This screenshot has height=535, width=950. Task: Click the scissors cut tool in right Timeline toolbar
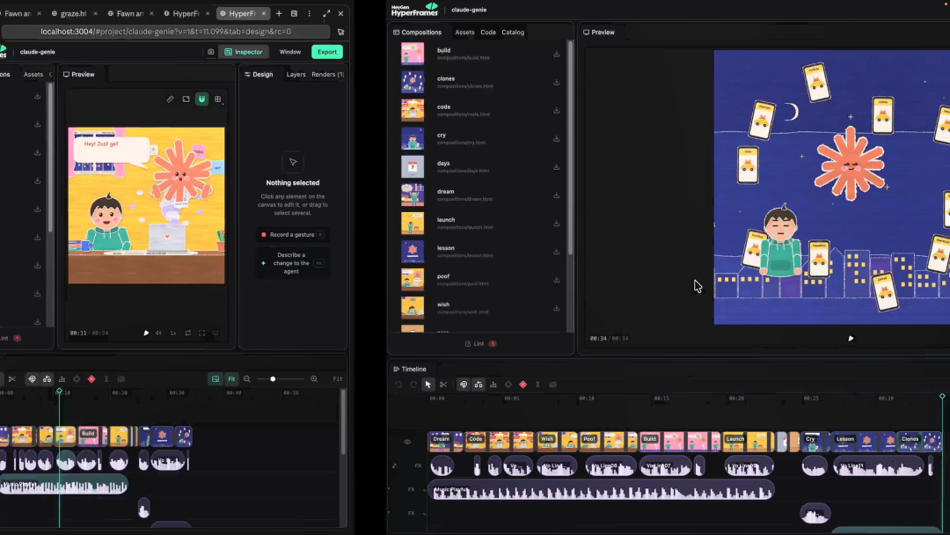tap(443, 385)
